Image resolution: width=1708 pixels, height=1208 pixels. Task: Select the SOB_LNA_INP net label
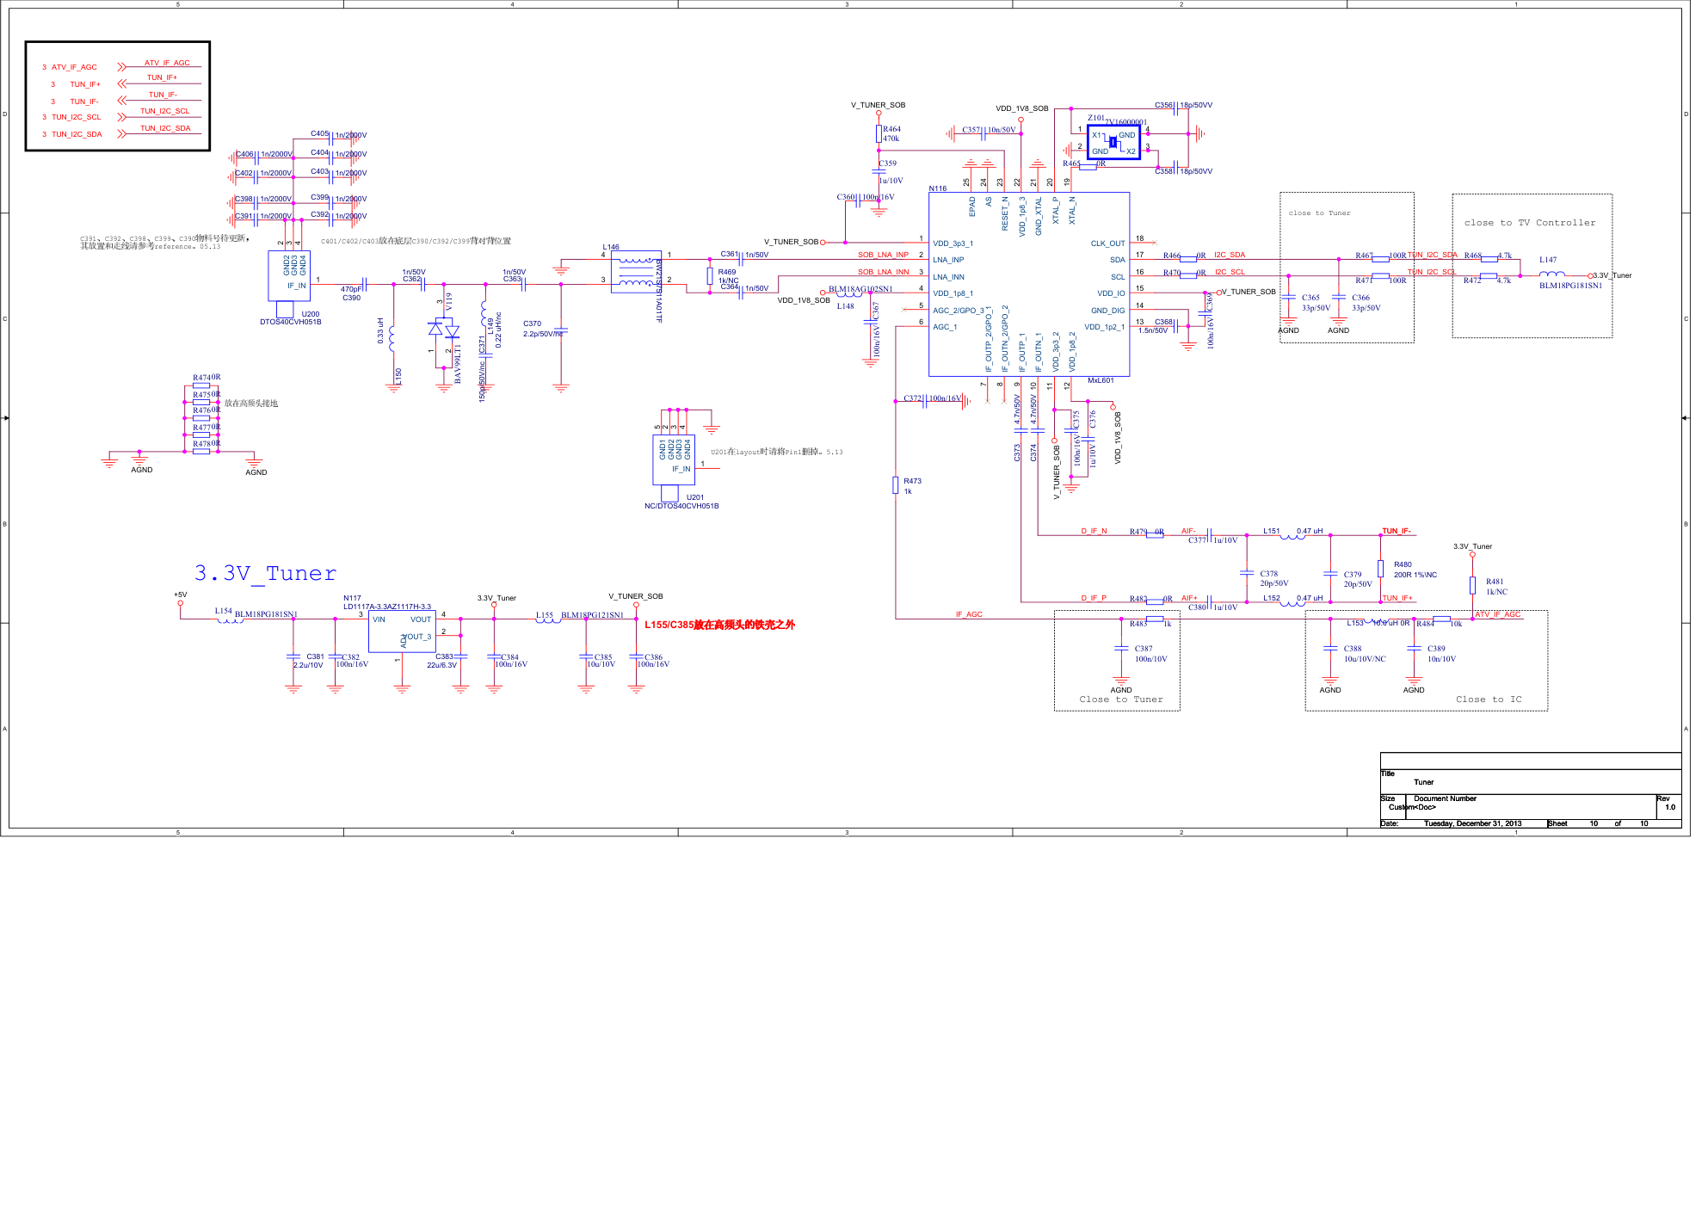pyautogui.click(x=883, y=255)
